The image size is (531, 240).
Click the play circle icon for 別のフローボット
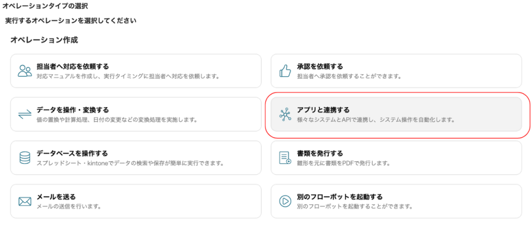(x=285, y=201)
